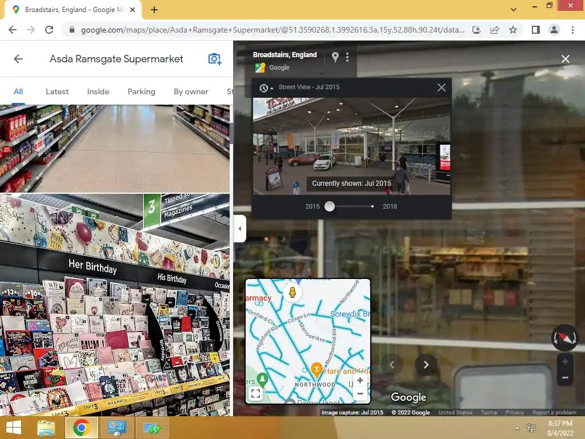The width and height of the screenshot is (585, 439).
Task: Open the birthday cards photo thumbnail
Action: coord(114,305)
